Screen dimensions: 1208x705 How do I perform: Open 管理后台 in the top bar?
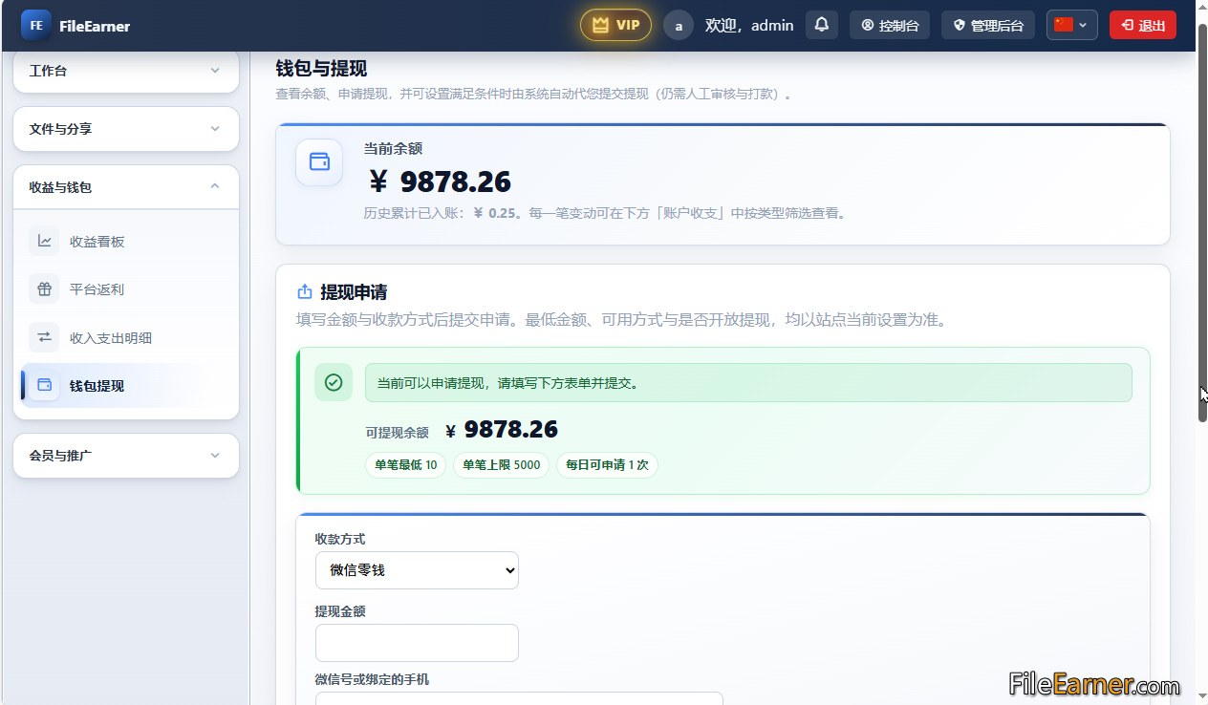pos(988,25)
